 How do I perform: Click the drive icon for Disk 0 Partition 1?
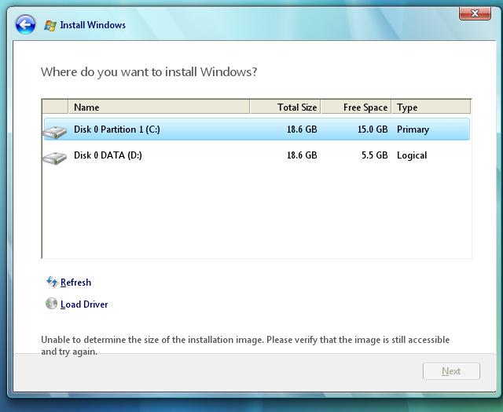click(x=55, y=132)
